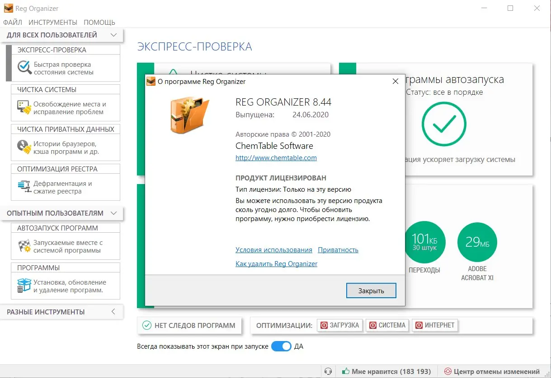The height and width of the screenshot is (378, 551).
Task: Click the Статус: все в порядке text
Action: 444,92
